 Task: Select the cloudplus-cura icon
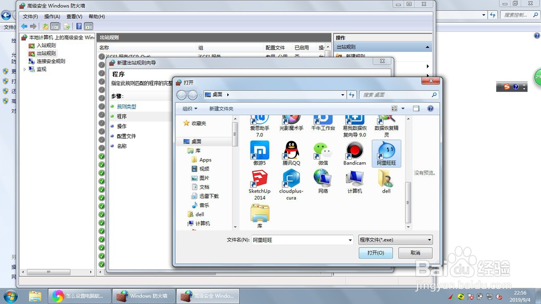tap(291, 185)
